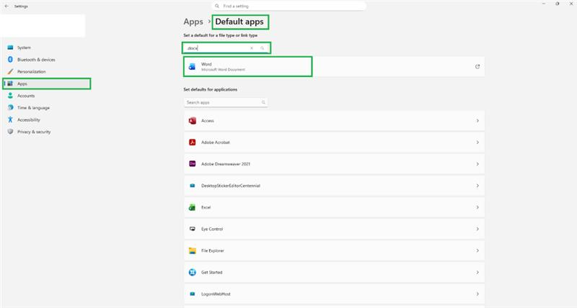Open File Explorer name row
Viewport: 577px width, 308px height.
pyautogui.click(x=334, y=250)
